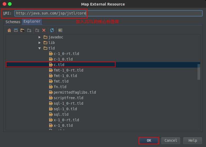Select file c-1_0.tld

pos(63,59)
